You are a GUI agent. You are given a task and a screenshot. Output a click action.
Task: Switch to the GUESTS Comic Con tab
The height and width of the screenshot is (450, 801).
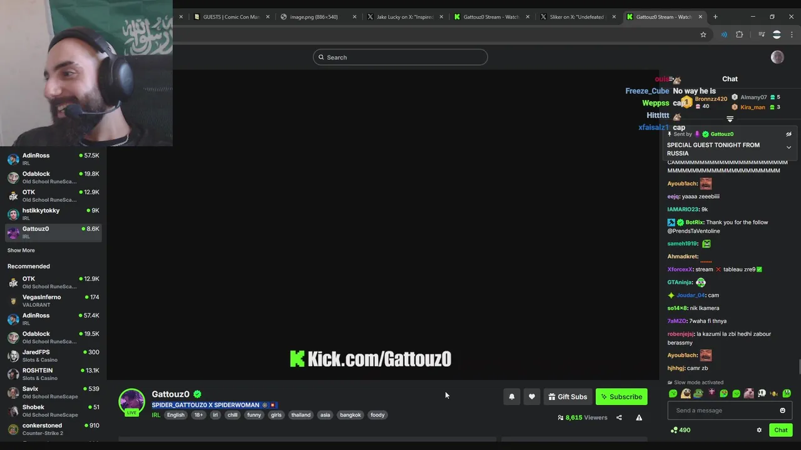231,17
